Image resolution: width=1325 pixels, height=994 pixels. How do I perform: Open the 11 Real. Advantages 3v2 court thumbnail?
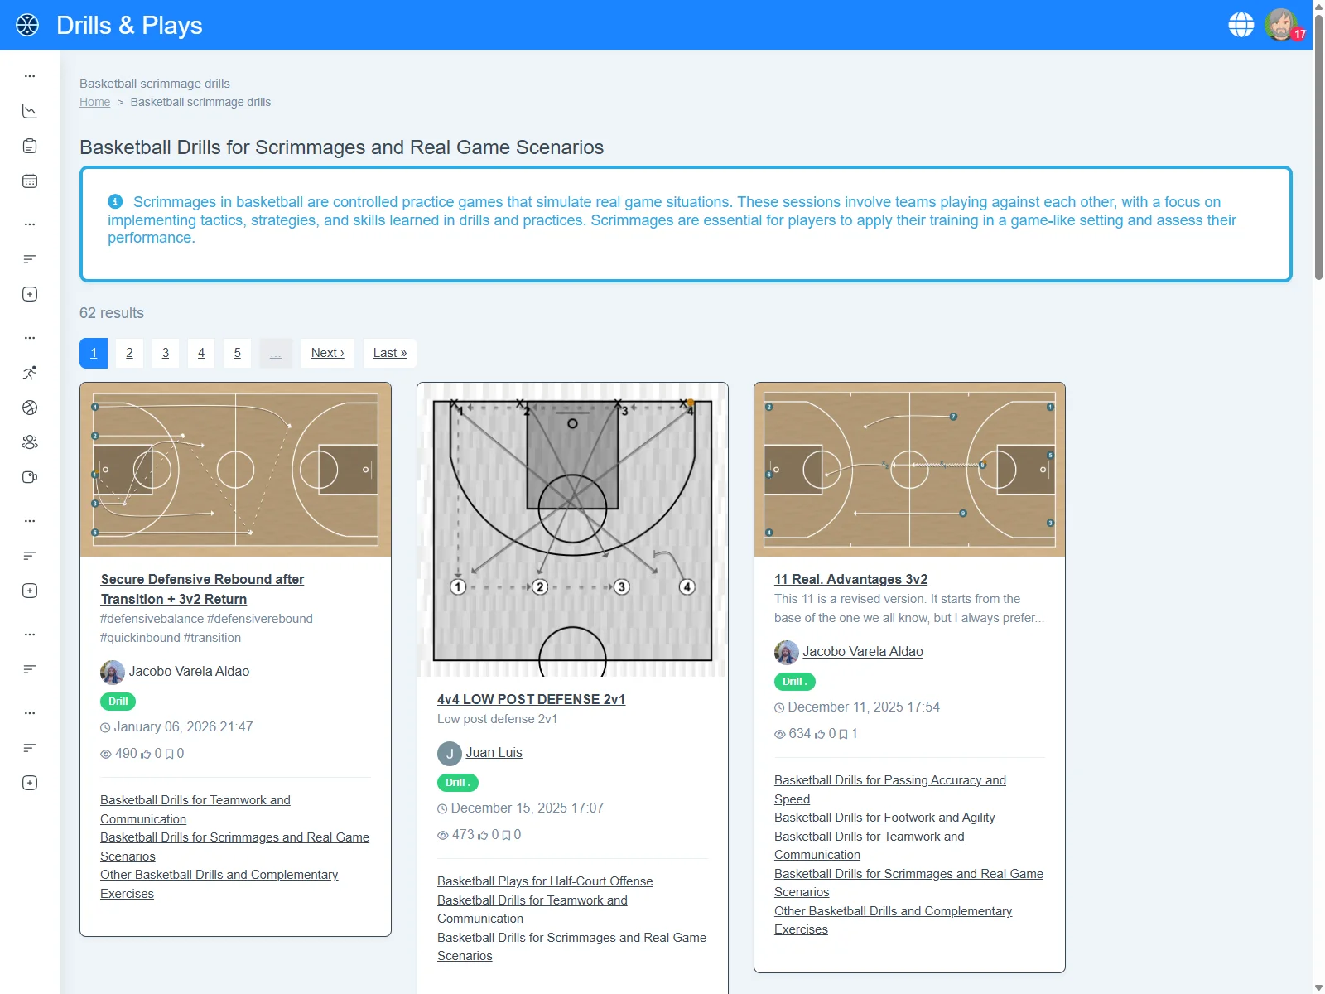click(x=909, y=470)
